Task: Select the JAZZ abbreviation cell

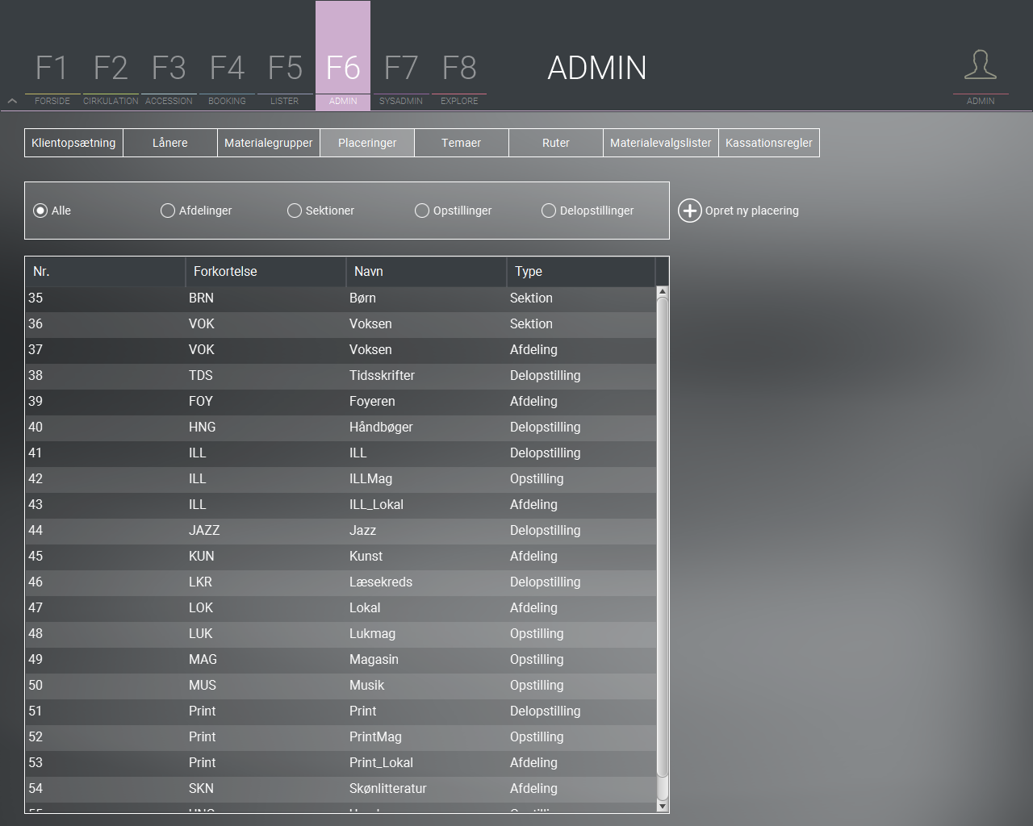Action: [204, 530]
